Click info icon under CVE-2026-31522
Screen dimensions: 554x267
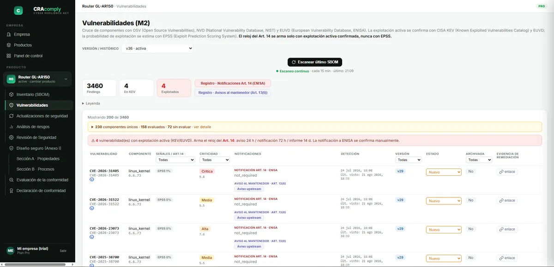click(92, 209)
